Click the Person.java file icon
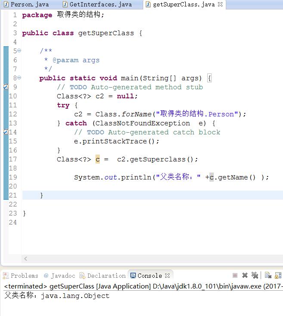The width and height of the screenshot is (283, 316). click(x=6, y=4)
